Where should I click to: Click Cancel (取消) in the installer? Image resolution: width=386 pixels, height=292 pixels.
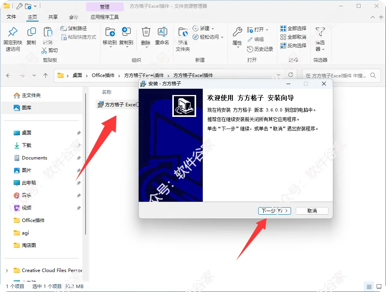pos(312,211)
